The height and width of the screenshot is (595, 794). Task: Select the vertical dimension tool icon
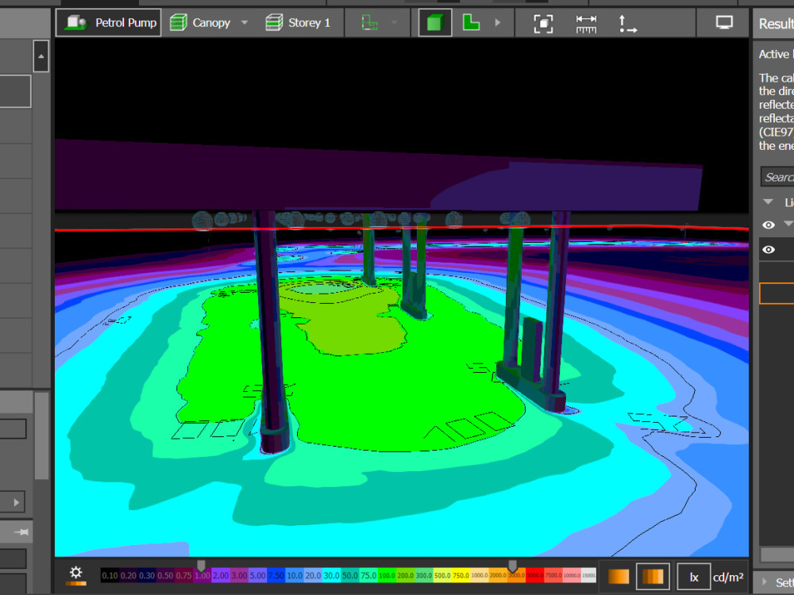(628, 23)
